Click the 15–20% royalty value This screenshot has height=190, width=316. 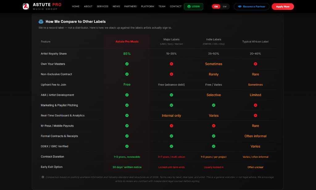pyautogui.click(x=171, y=54)
